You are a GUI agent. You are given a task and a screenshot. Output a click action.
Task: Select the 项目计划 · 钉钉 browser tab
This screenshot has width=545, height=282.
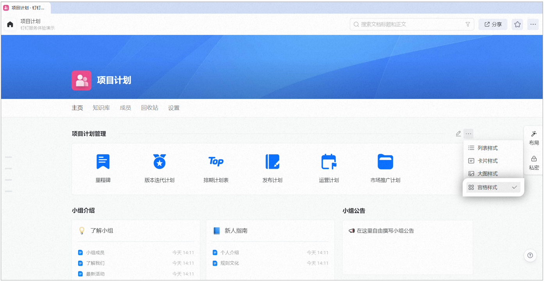click(26, 8)
